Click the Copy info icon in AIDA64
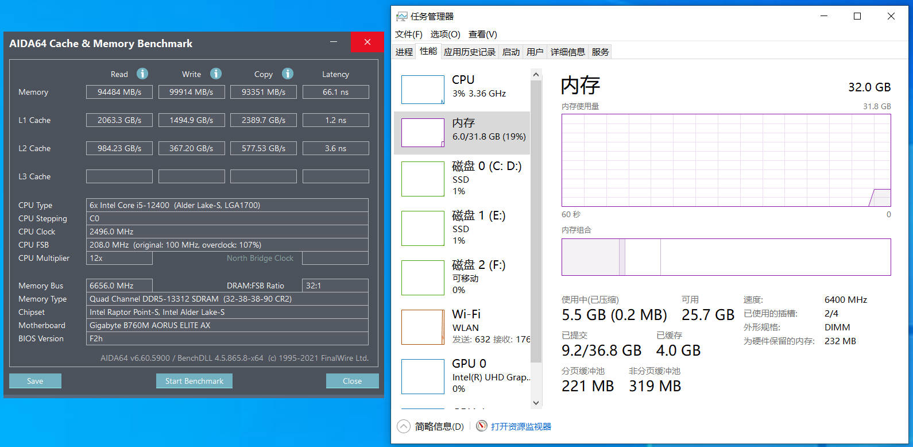The height and width of the screenshot is (447, 913). point(288,74)
